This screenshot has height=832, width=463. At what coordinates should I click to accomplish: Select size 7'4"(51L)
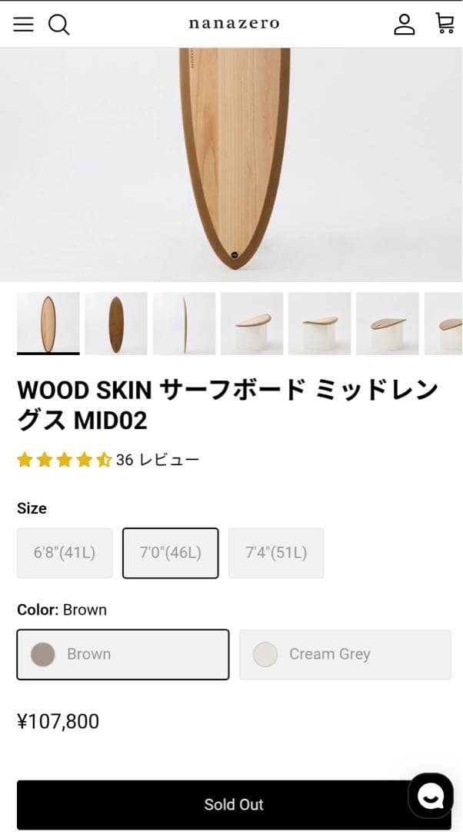pos(276,552)
